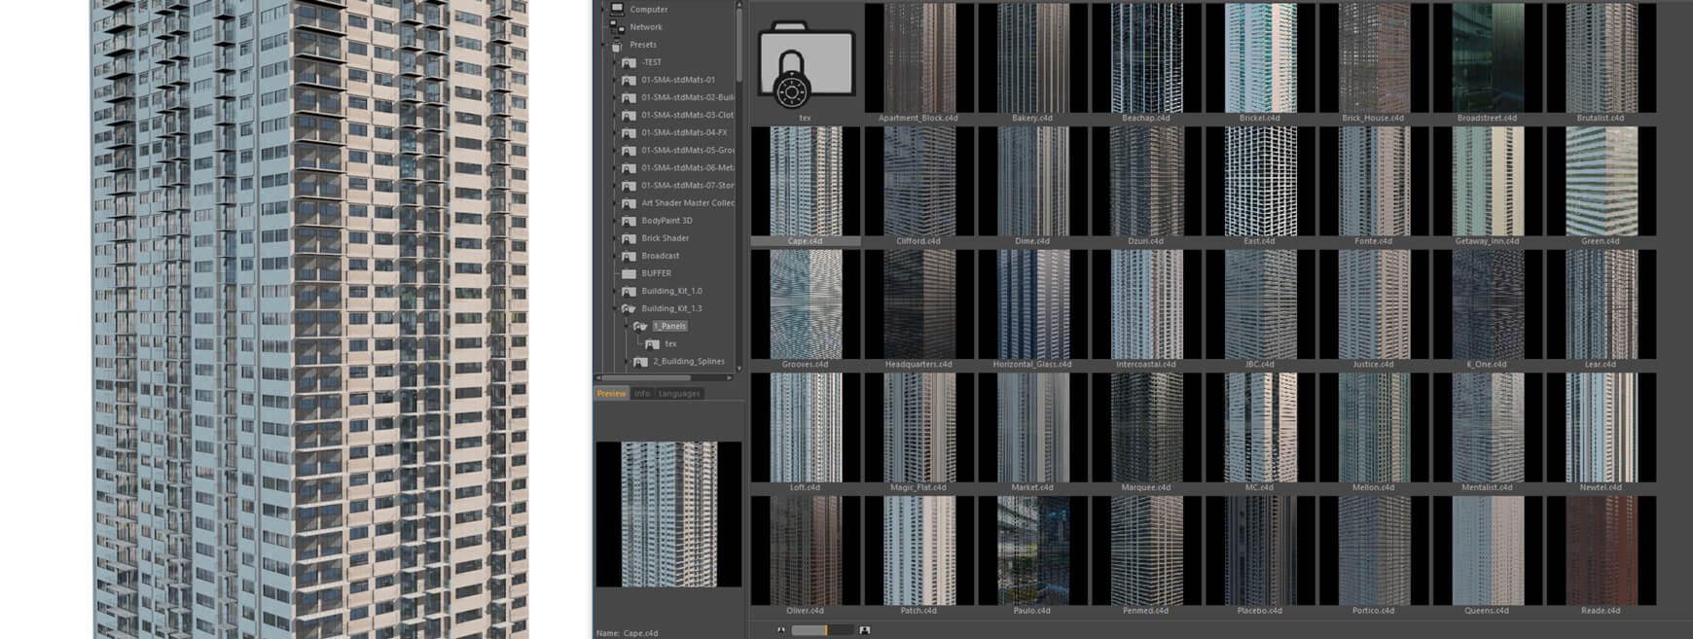This screenshot has height=639, width=1693.
Task: Switch to the Preview tab
Action: (611, 394)
